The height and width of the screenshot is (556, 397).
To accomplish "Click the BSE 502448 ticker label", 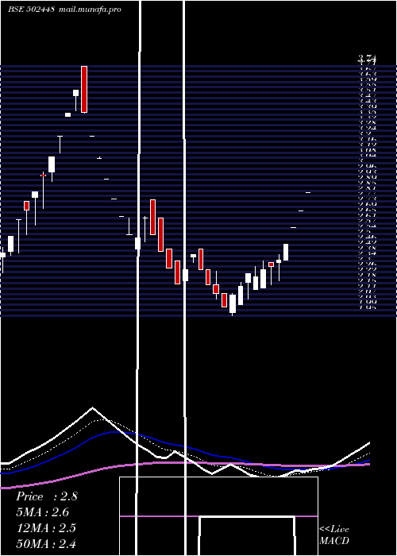I will click(31, 10).
